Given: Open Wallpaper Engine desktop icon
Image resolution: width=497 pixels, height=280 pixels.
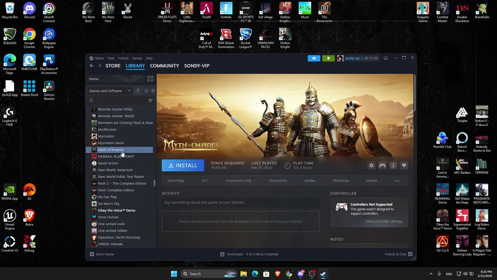Looking at the screenshot, I should pos(49,38).
